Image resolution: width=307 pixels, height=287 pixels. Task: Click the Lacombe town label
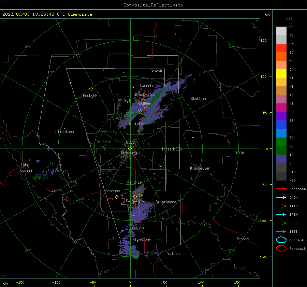(147, 86)
